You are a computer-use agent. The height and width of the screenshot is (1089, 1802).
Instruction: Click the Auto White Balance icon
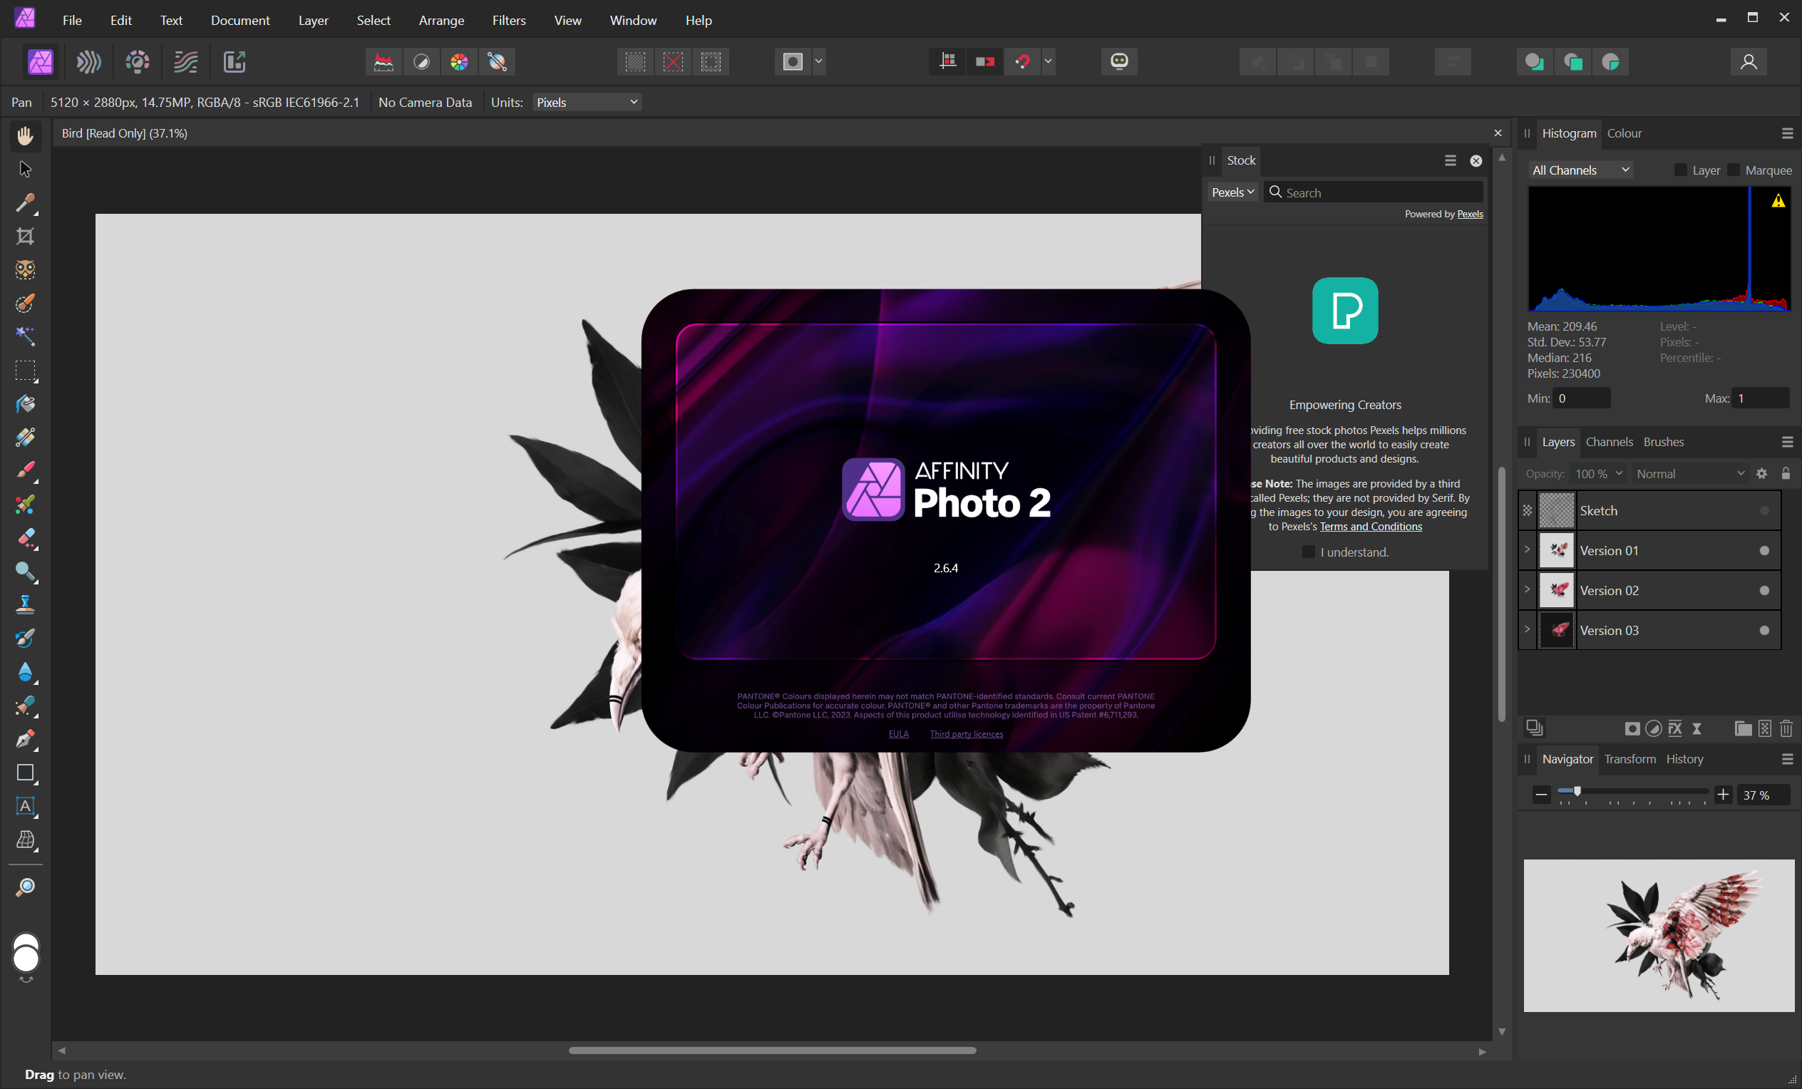coord(498,61)
